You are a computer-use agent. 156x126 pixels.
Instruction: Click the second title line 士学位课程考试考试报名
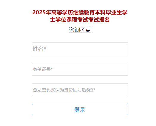pyautogui.click(x=80, y=20)
